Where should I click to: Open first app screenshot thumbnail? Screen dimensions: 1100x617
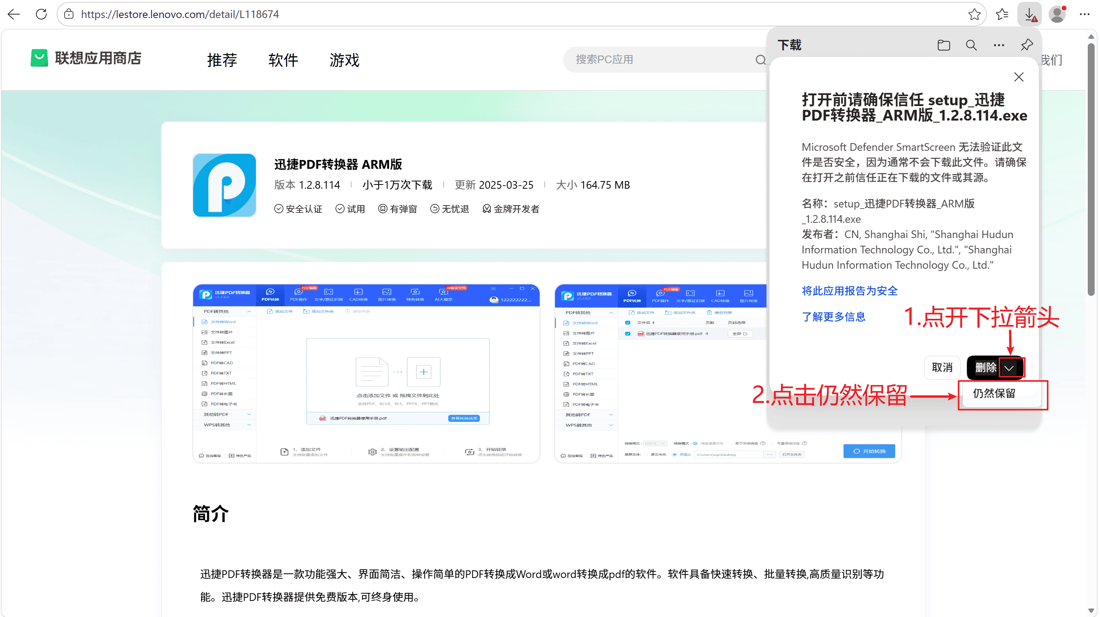point(366,374)
